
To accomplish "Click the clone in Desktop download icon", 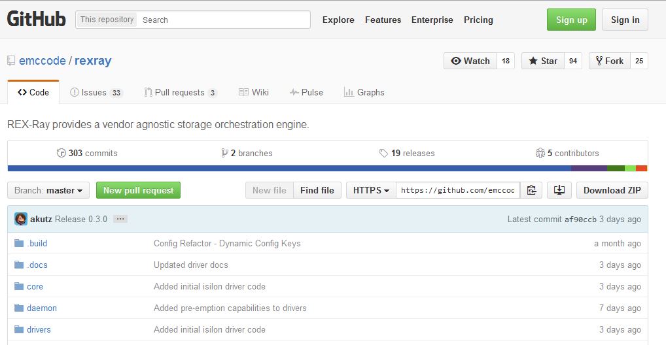I will [559, 190].
